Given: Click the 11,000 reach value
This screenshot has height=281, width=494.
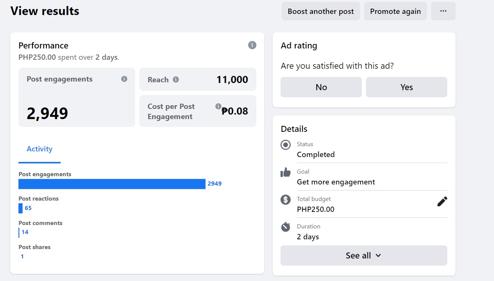Looking at the screenshot, I should [232, 80].
